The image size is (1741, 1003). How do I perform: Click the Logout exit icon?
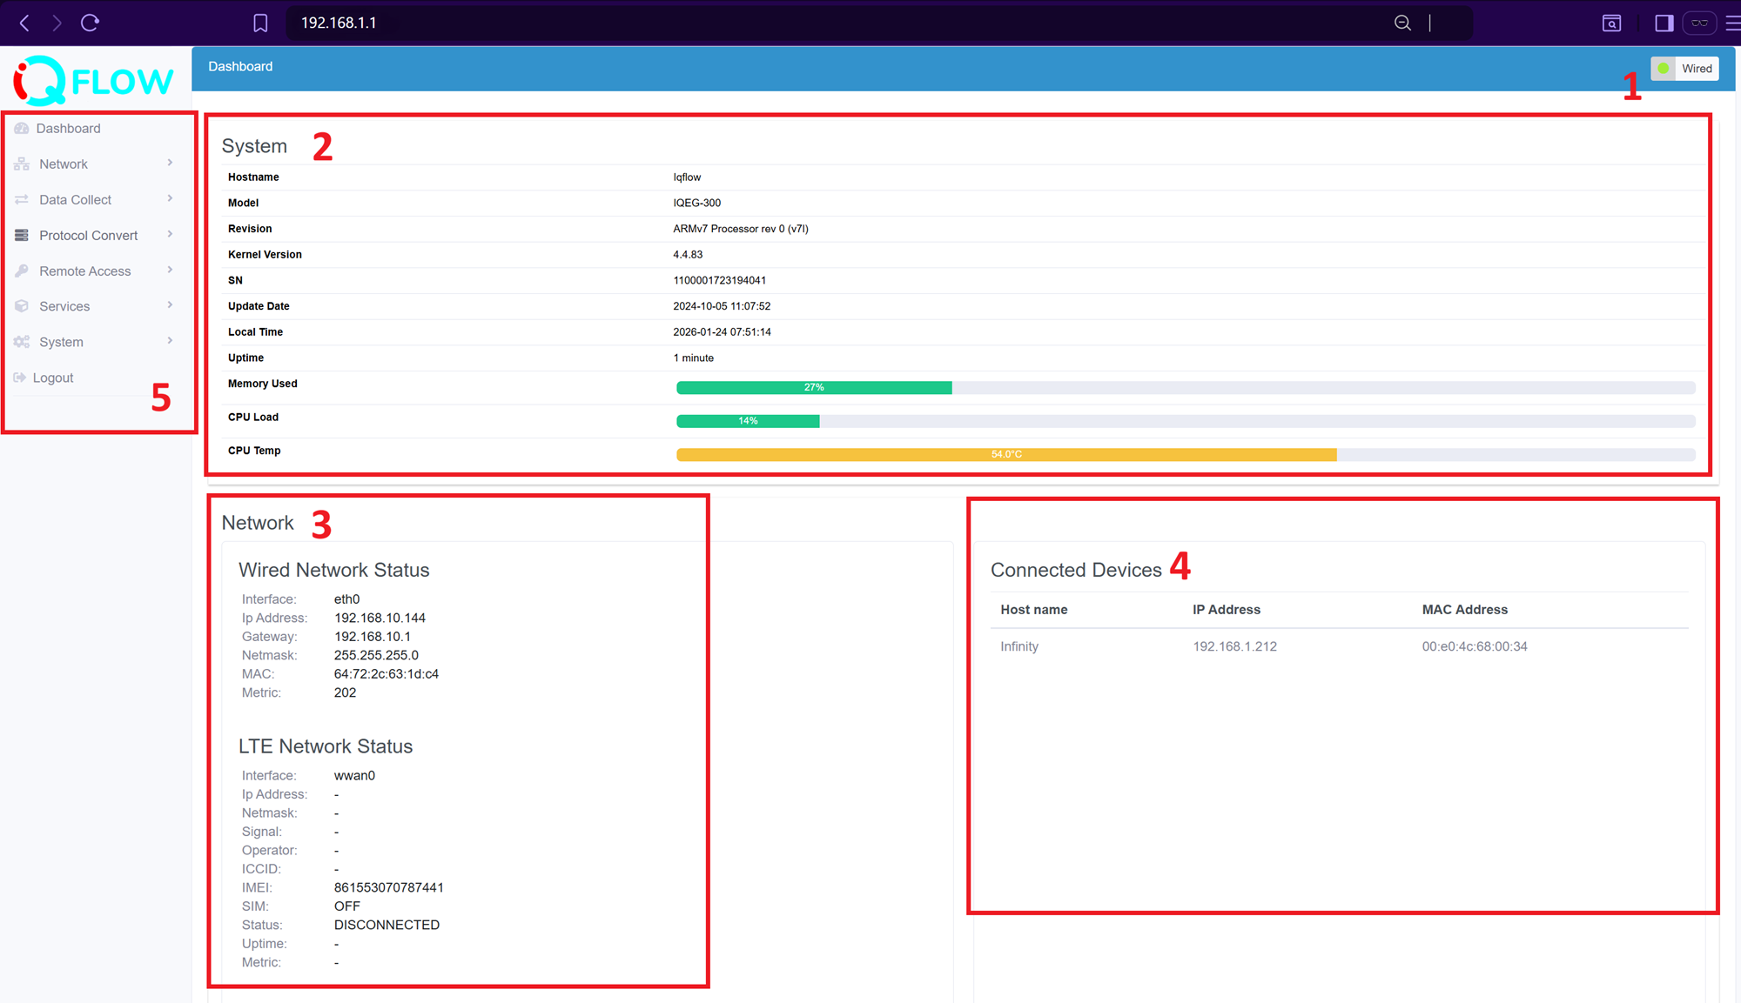point(20,378)
